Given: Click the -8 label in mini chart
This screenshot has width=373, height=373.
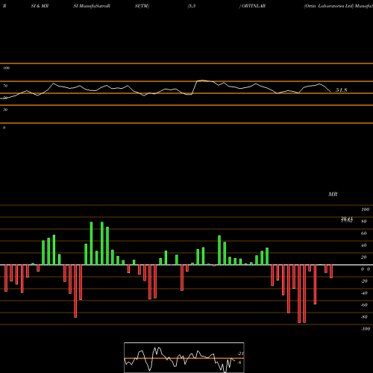Looking at the screenshot, I should [x=239, y=363].
